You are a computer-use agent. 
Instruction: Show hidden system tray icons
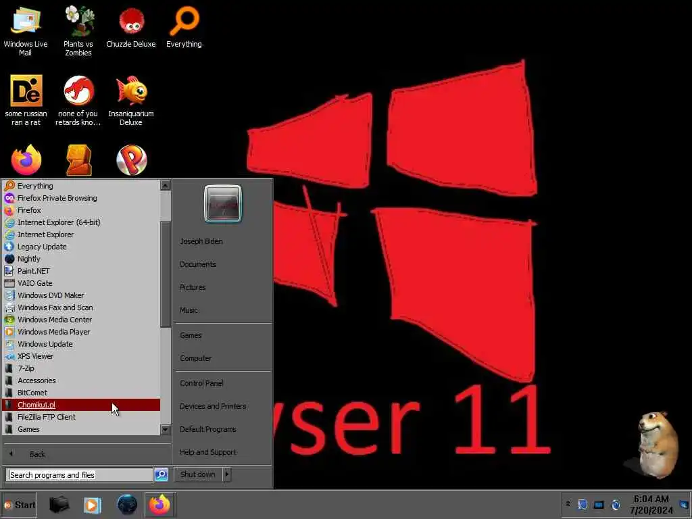[568, 504]
